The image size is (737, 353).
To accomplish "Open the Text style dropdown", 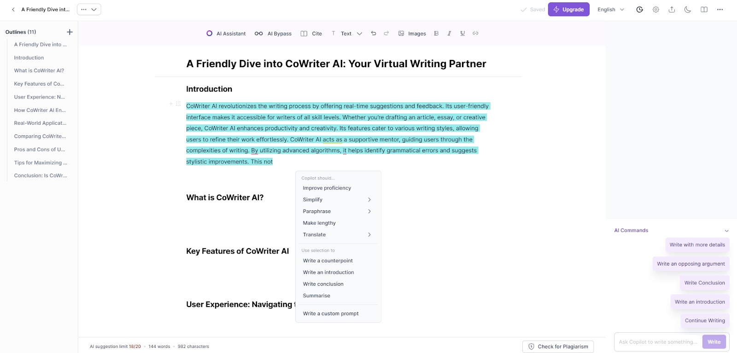I will 347,34.
